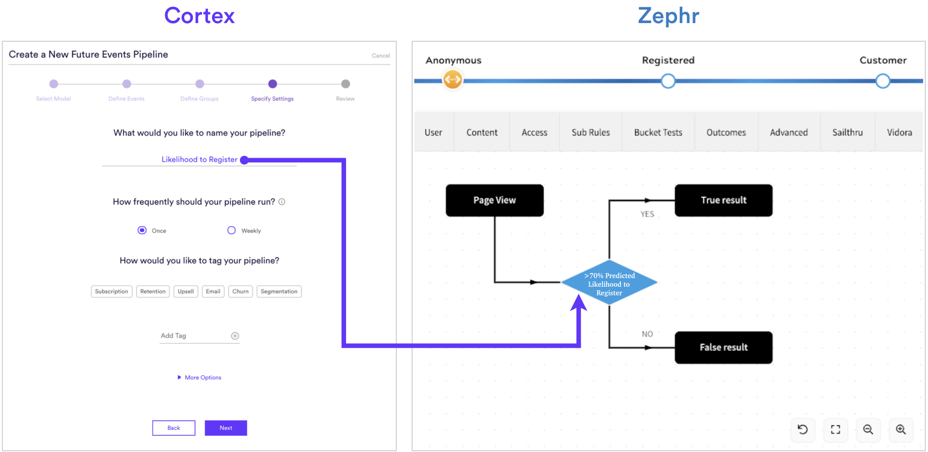
Task: Toggle the Email tag
Action: tap(213, 291)
